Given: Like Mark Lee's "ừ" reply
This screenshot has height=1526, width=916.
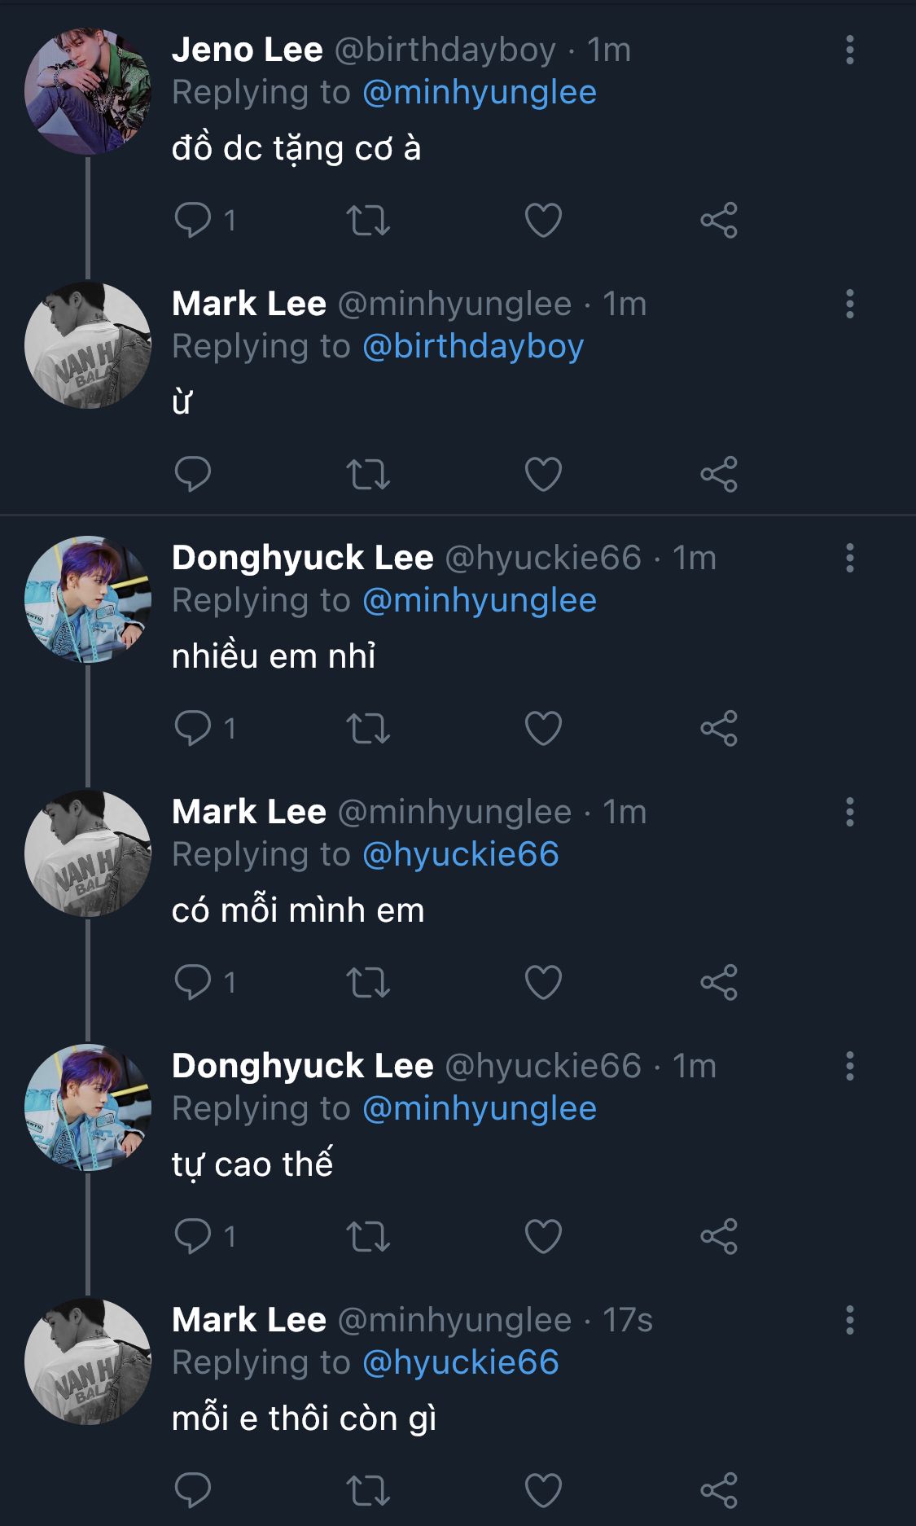Looking at the screenshot, I should click(x=543, y=474).
